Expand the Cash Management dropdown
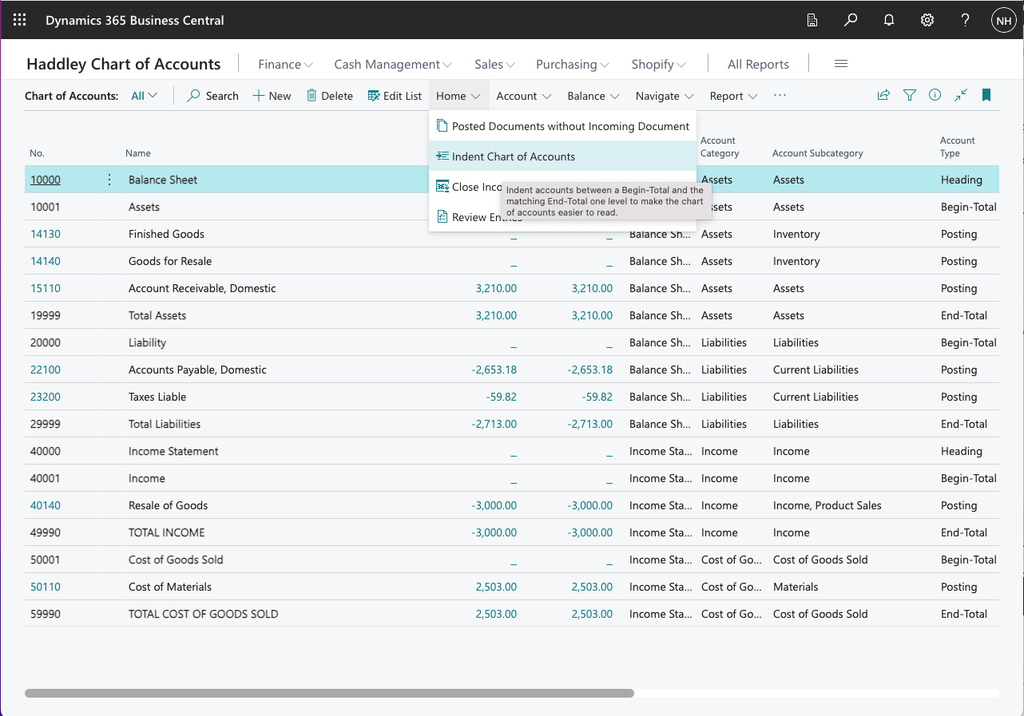The image size is (1024, 716). click(x=393, y=64)
